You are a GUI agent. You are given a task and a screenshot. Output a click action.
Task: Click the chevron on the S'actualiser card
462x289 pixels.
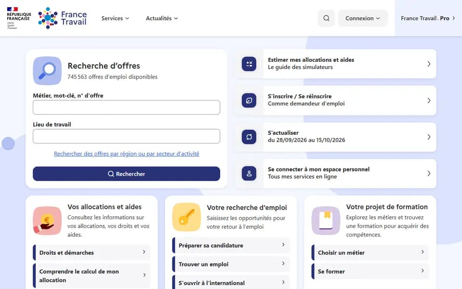tap(429, 137)
